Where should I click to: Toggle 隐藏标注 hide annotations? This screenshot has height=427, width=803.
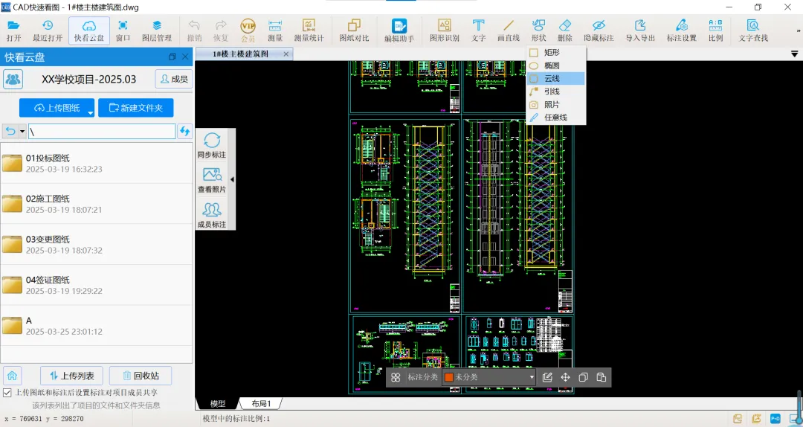click(599, 30)
